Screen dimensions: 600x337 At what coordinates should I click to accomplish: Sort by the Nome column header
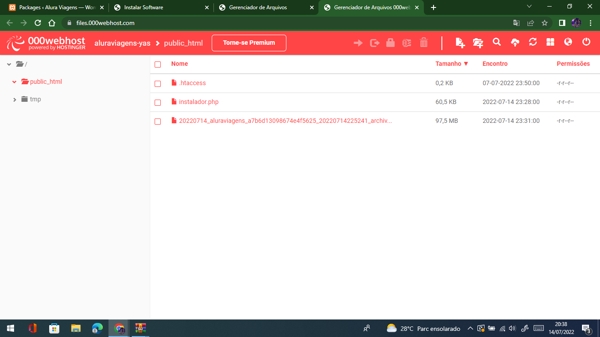point(180,64)
